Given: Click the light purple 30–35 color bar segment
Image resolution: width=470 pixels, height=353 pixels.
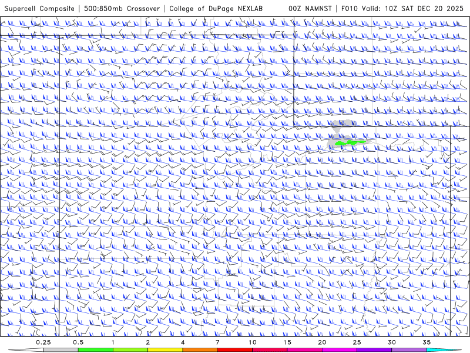Looking at the screenshot, I should pos(409,350).
